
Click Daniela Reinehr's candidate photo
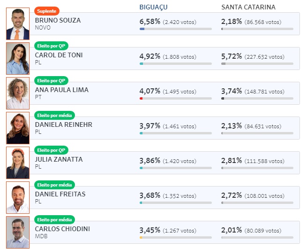coord(18,128)
